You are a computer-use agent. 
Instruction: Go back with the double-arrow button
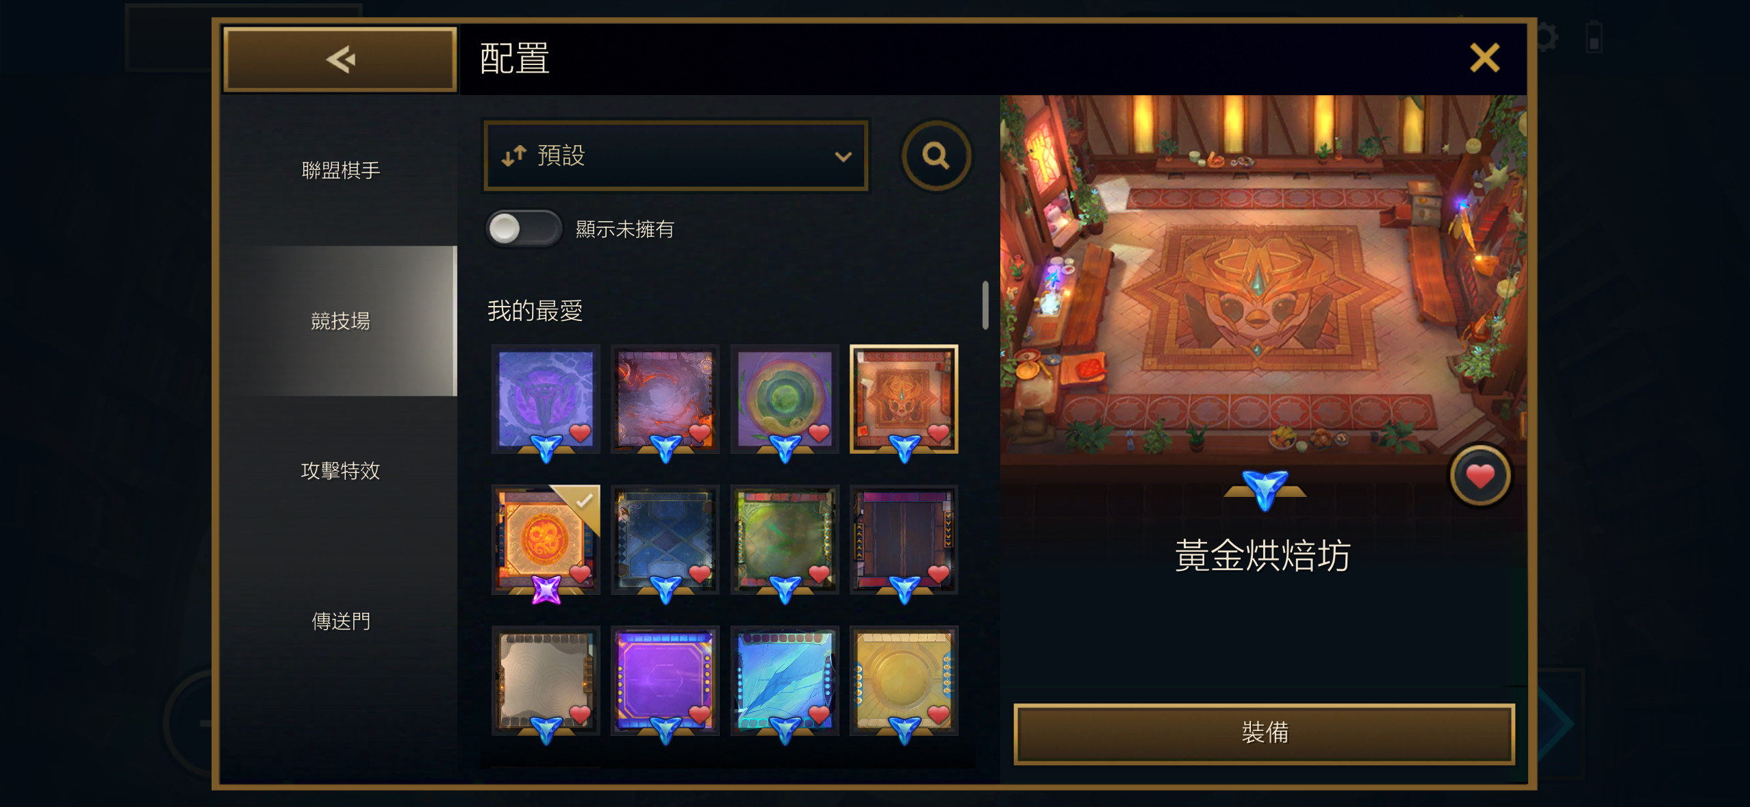(x=340, y=60)
